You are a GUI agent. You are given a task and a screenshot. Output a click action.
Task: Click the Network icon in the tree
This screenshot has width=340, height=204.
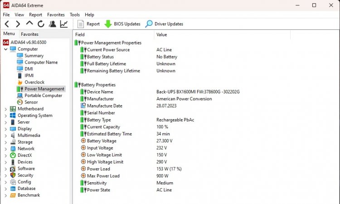click(x=13, y=149)
